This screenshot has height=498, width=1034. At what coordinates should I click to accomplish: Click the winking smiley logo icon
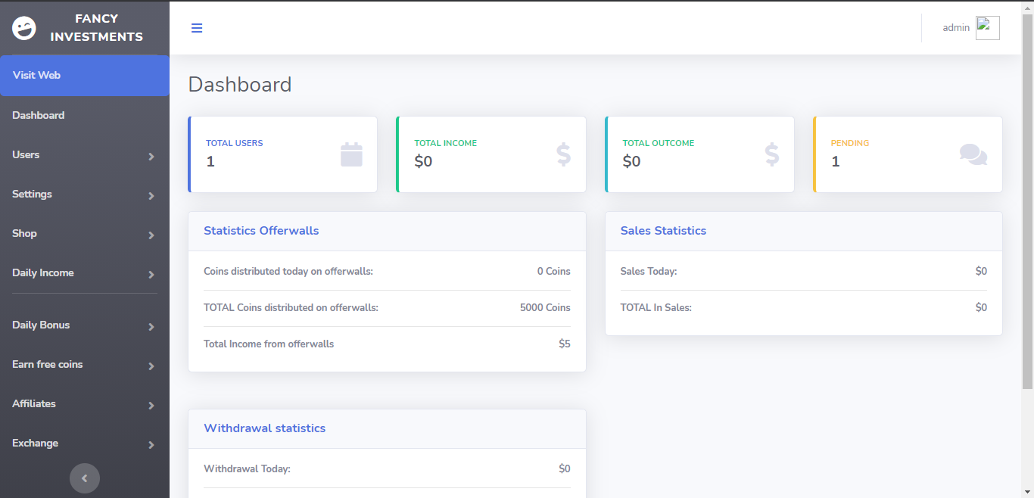pos(24,28)
